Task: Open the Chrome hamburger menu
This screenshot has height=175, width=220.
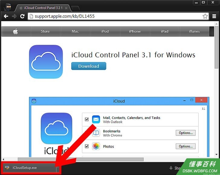Action: tap(214, 16)
